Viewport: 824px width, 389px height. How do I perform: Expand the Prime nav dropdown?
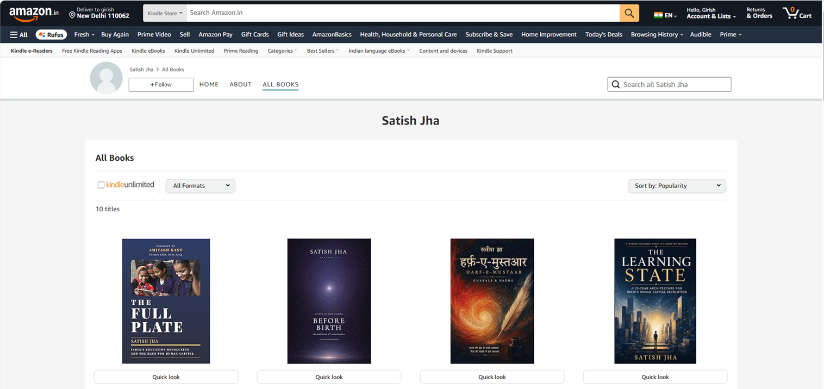[731, 34]
